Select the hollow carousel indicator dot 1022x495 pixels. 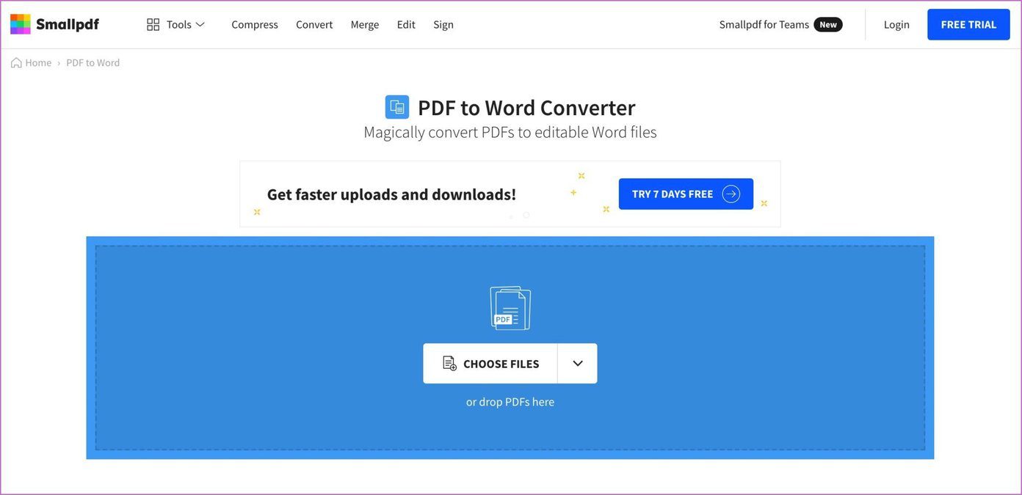(x=526, y=215)
